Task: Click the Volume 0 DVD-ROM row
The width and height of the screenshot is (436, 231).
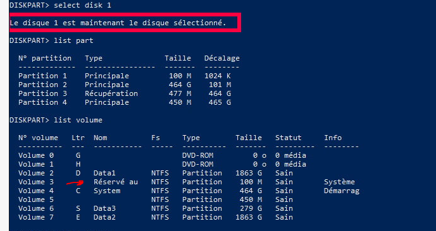Action: pos(162,155)
